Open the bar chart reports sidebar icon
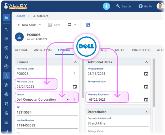The width and height of the screenshot is (165, 135). (6, 131)
